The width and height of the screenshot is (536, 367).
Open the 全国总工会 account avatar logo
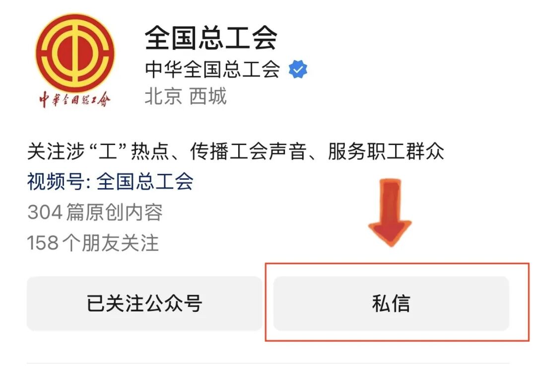pos(75,61)
